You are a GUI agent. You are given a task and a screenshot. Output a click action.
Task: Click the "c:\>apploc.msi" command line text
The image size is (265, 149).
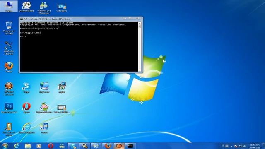tap(30, 33)
